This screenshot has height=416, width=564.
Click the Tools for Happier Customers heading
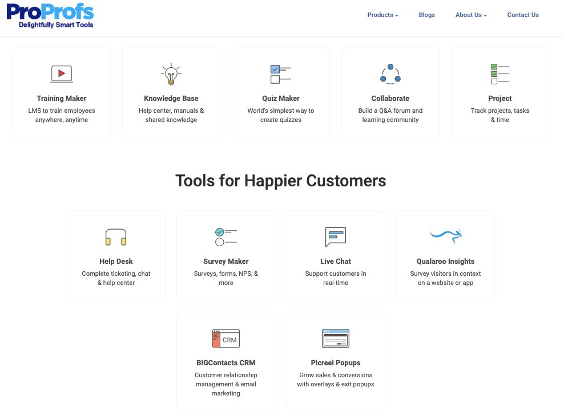click(x=281, y=181)
